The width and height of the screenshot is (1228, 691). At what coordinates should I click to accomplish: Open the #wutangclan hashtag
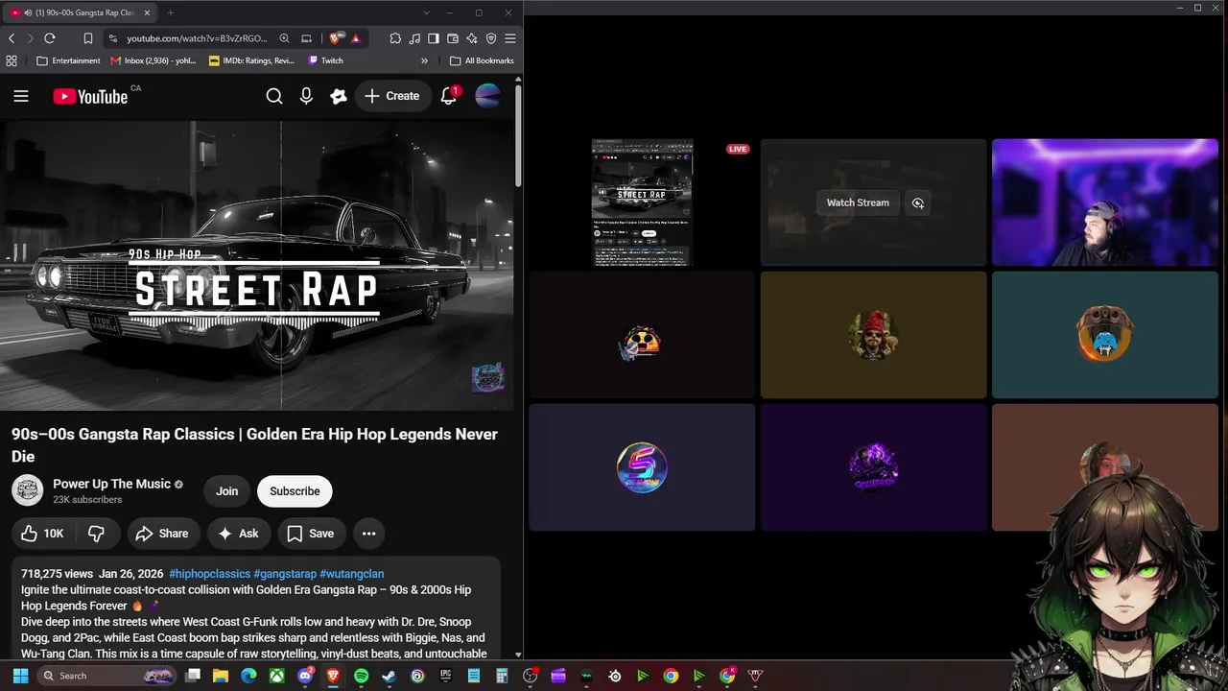coord(351,574)
